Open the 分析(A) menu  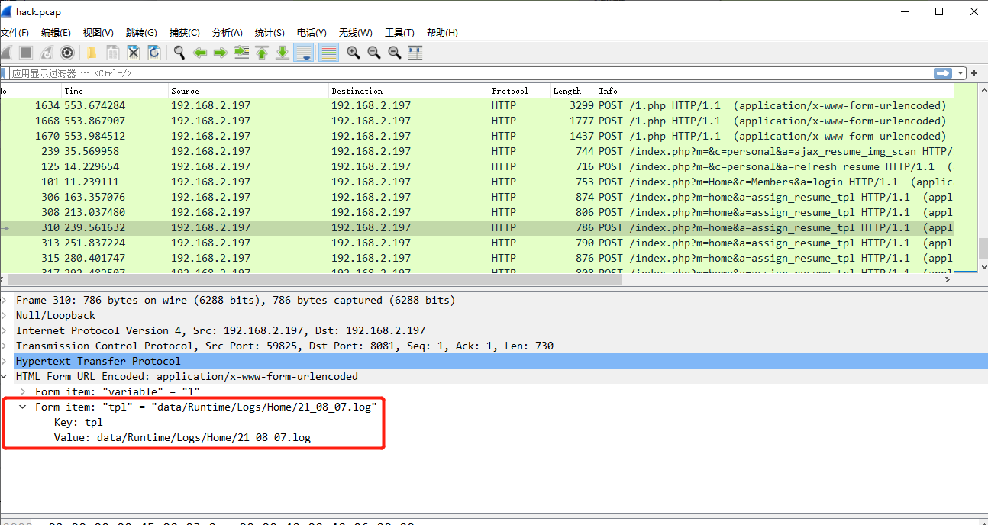(x=227, y=33)
